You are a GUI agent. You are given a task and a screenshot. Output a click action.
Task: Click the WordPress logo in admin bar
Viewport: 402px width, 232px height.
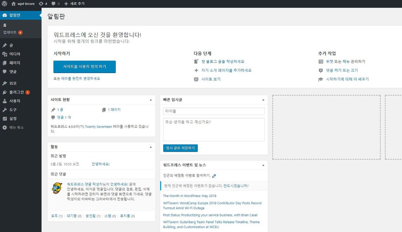(4, 4)
